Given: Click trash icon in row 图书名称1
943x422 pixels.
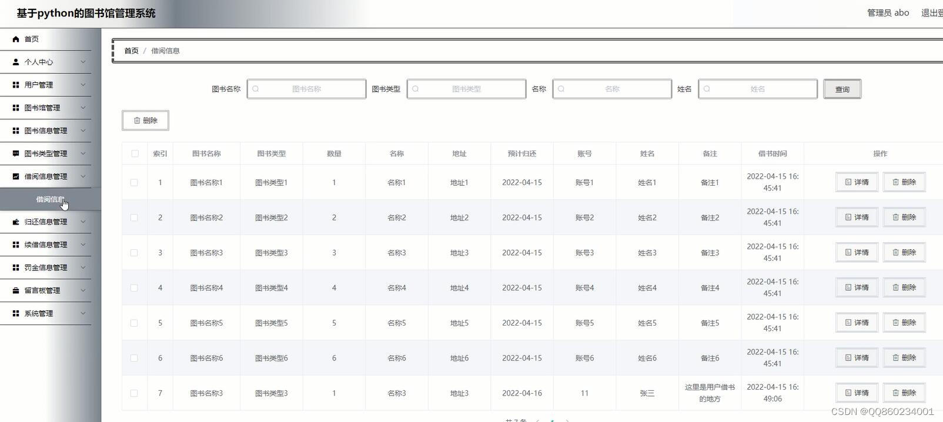Looking at the screenshot, I should pos(896,182).
